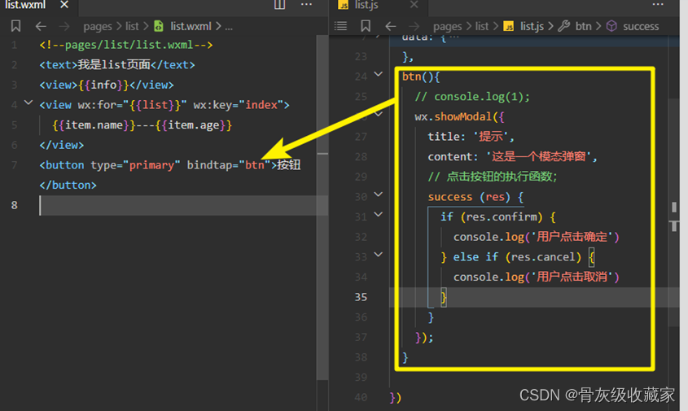Go back in the list.wxml editor
This screenshot has width=688, height=411.
[41, 26]
